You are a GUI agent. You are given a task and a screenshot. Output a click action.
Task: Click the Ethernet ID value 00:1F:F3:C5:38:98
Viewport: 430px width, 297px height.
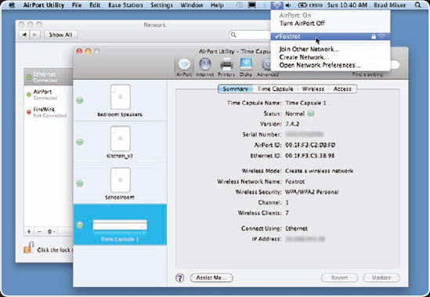[x=309, y=156]
